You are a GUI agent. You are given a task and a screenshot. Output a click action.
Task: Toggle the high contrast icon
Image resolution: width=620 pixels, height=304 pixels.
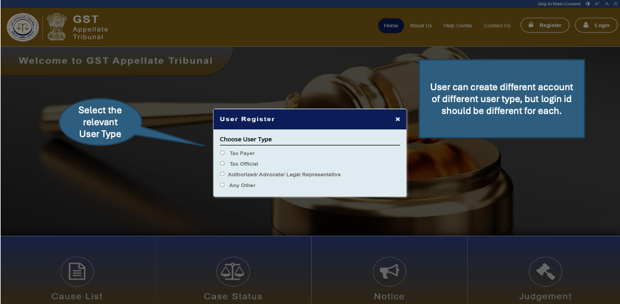point(588,4)
